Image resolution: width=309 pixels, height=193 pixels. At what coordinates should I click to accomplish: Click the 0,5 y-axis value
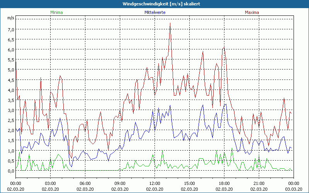point(11,161)
